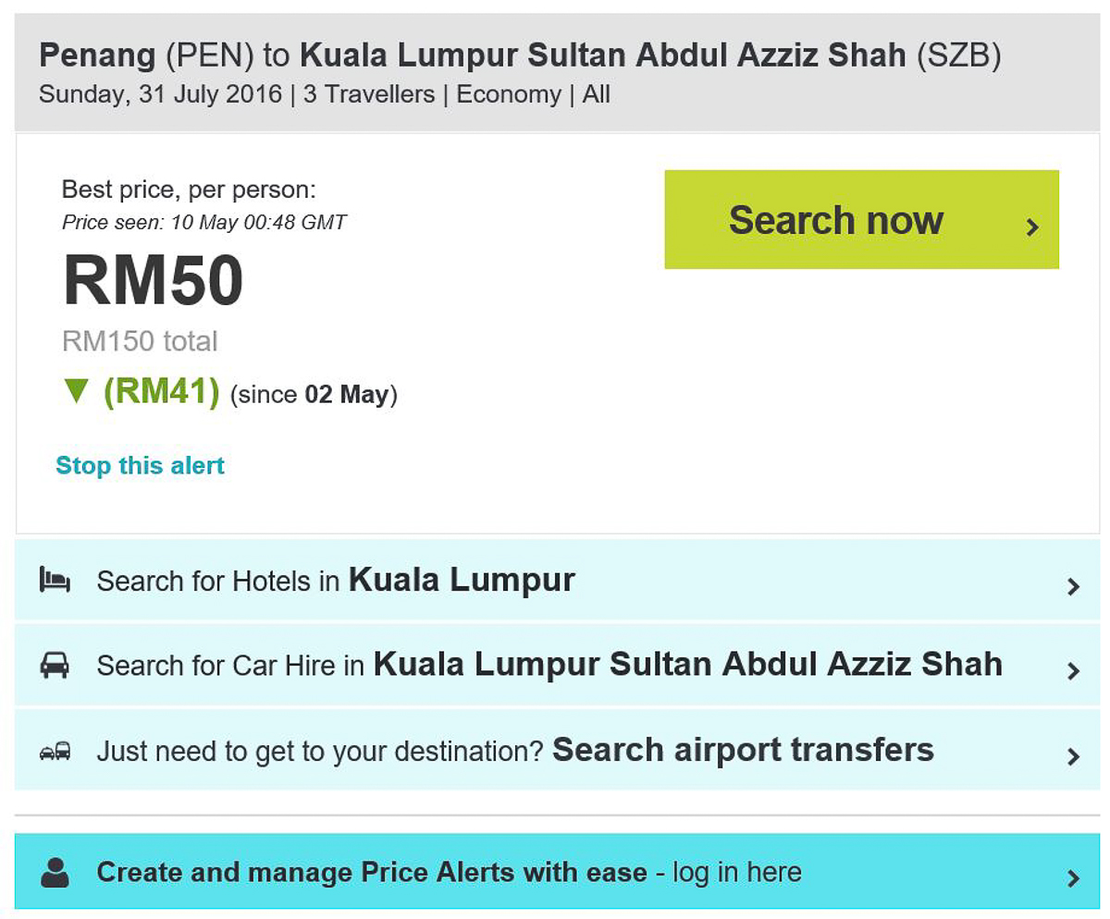The width and height of the screenshot is (1110, 919).
Task: Open the chevron on Price Alerts login row
Action: pyautogui.click(x=1073, y=878)
